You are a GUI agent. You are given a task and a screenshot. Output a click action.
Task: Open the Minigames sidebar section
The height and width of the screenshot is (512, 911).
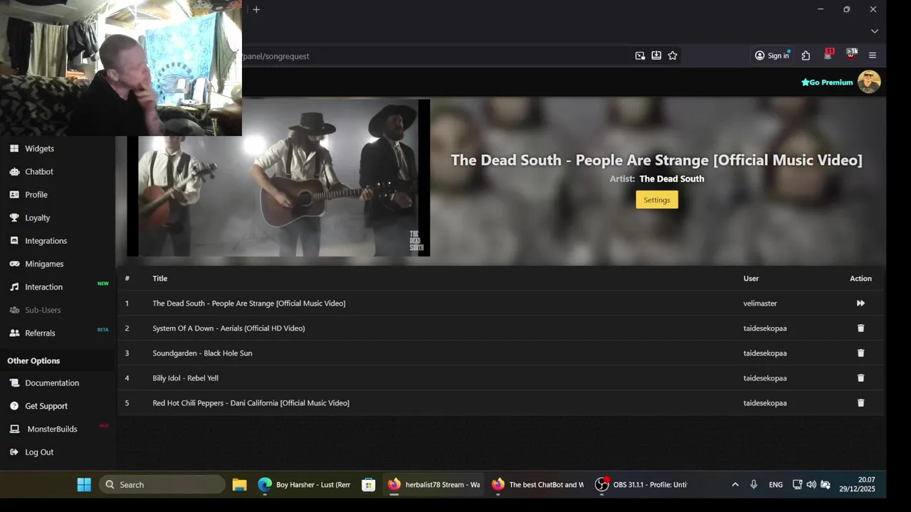[x=44, y=264]
